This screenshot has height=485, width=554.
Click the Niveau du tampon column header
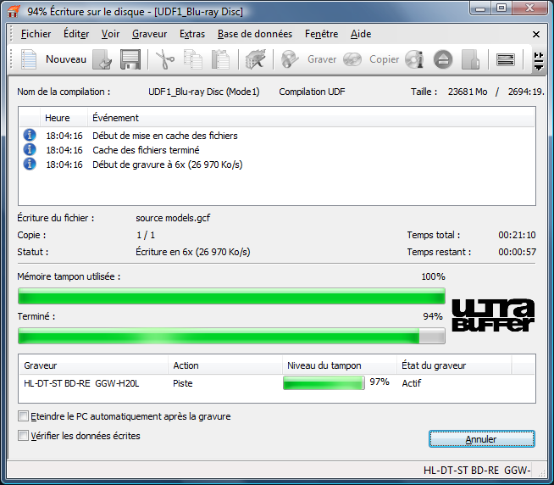pyautogui.click(x=324, y=365)
